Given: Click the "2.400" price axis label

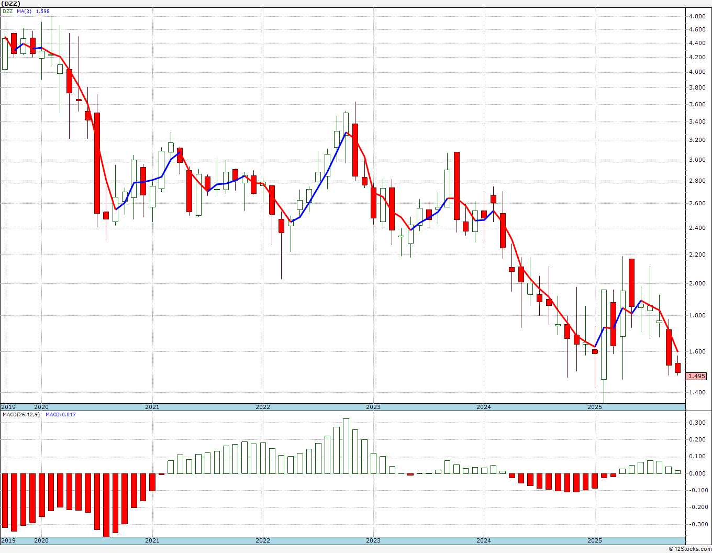Looking at the screenshot, I should pos(697,228).
